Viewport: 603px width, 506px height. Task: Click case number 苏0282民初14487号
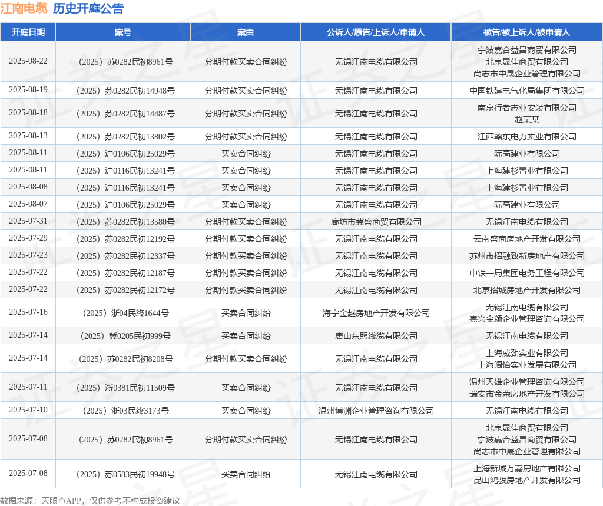125,114
